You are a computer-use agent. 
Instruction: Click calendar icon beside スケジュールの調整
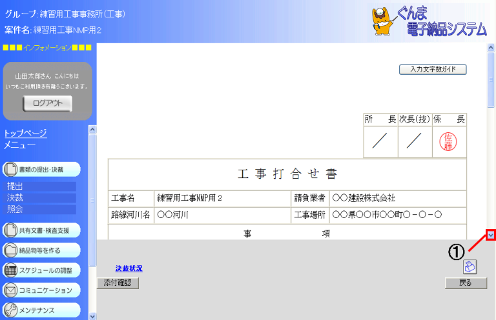point(10,270)
